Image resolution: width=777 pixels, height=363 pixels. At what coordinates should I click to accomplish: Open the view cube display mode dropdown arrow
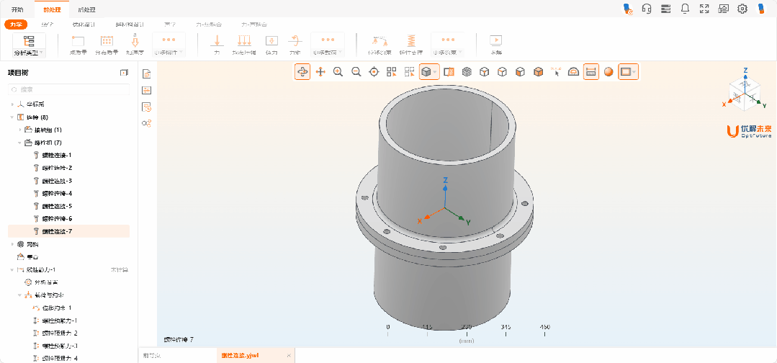point(436,73)
